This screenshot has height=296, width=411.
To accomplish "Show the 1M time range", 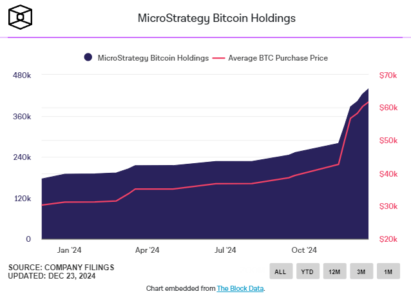I will pyautogui.click(x=388, y=271).
